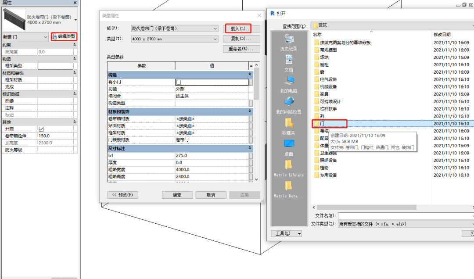Select the 窗 folder
This screenshot has height=279, width=474.
pos(319,72)
